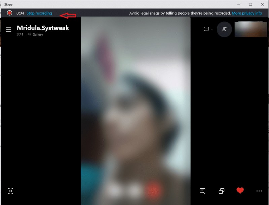Open more call options menu
The image size is (269, 205).
[x=259, y=191]
